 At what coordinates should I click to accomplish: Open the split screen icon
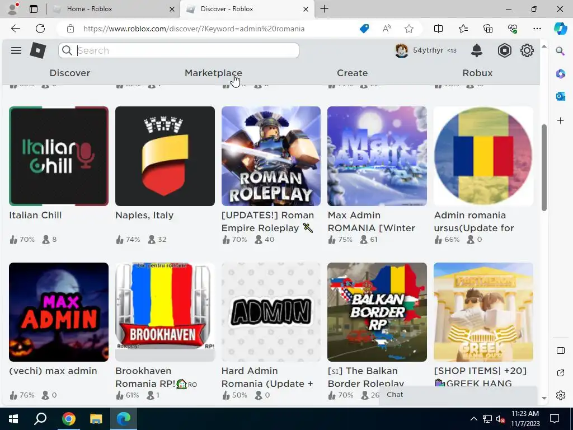438,29
